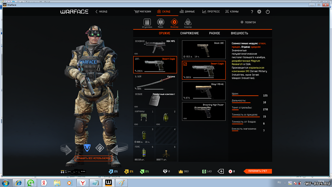Open Yandex browser from the taskbar
This screenshot has height=187, width=332.
point(83,183)
